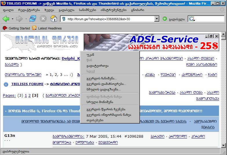This screenshot has height=155, width=227.
Task: Click the გასვლა (logout) link
Action: [12, 64]
